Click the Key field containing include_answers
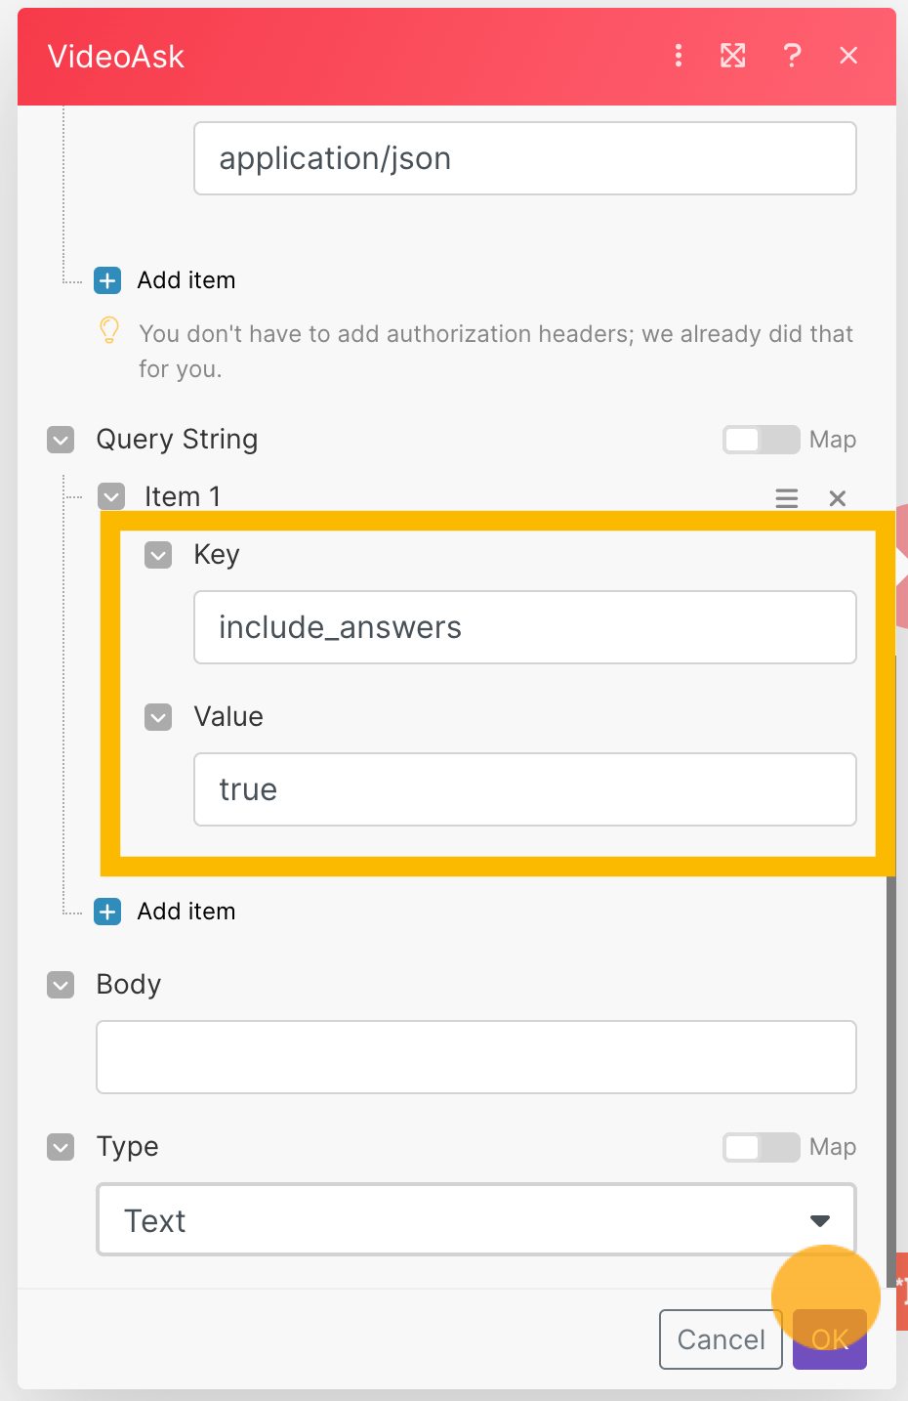 click(x=525, y=627)
